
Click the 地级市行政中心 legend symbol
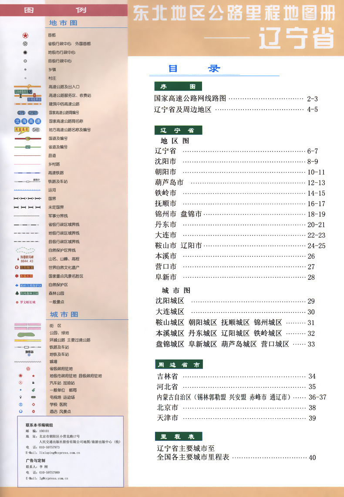tap(25, 52)
